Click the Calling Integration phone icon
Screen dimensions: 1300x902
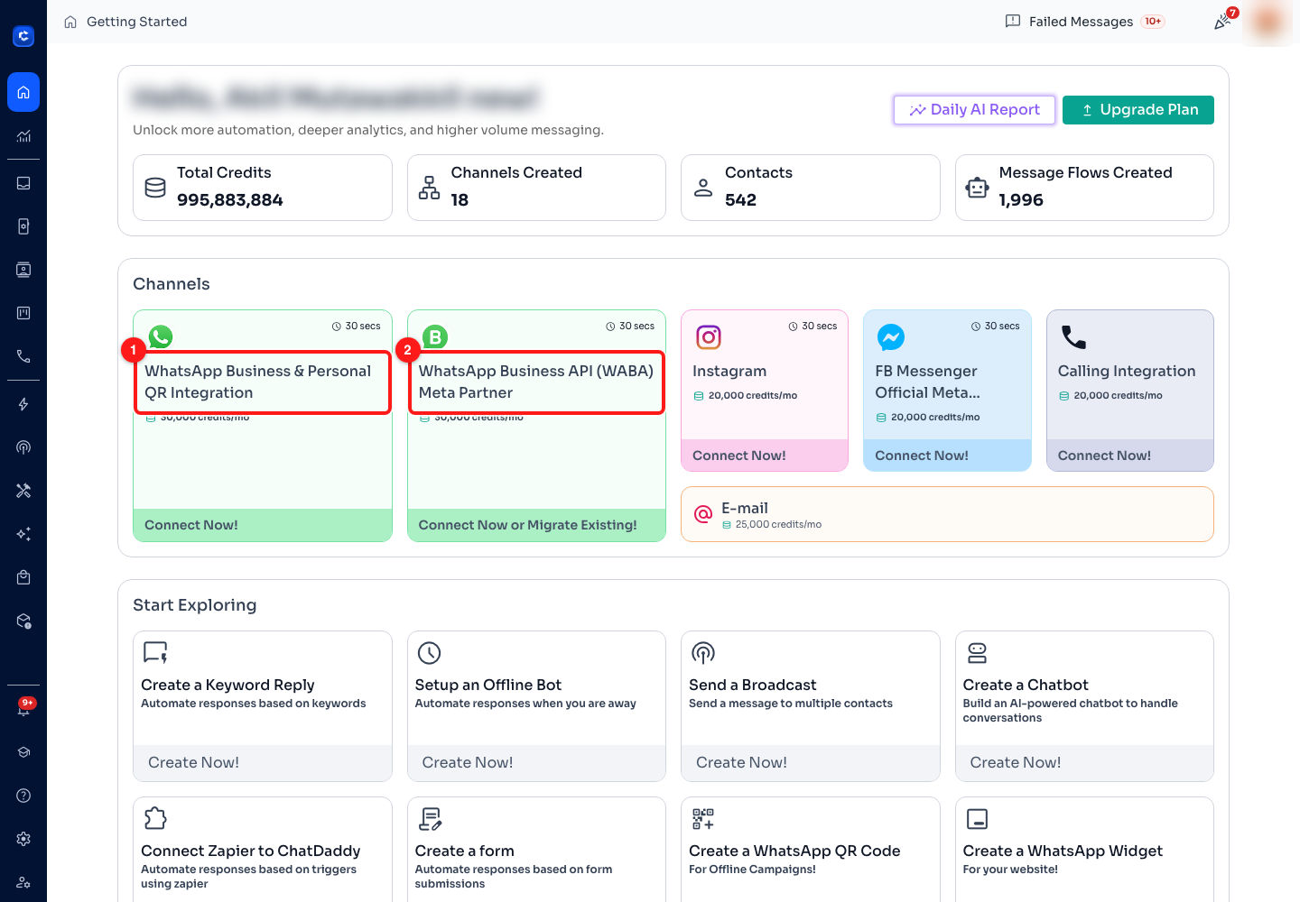(x=1073, y=337)
